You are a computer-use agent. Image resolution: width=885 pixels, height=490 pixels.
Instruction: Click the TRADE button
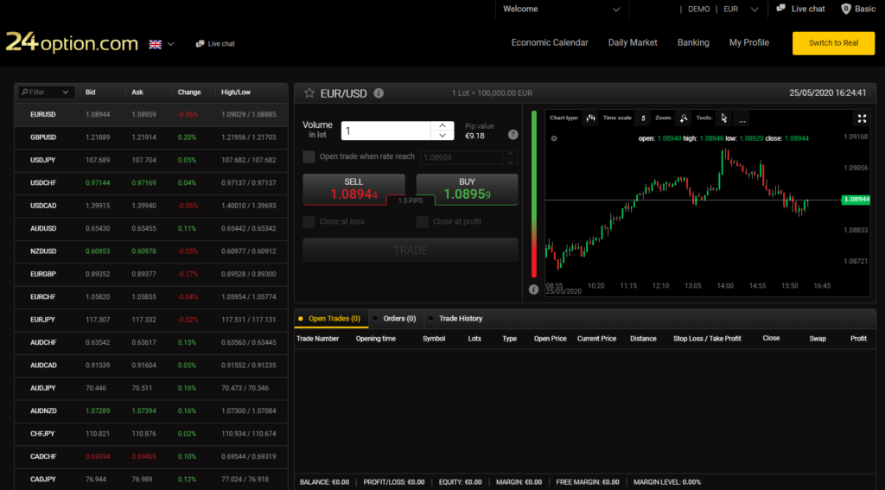[x=411, y=250]
